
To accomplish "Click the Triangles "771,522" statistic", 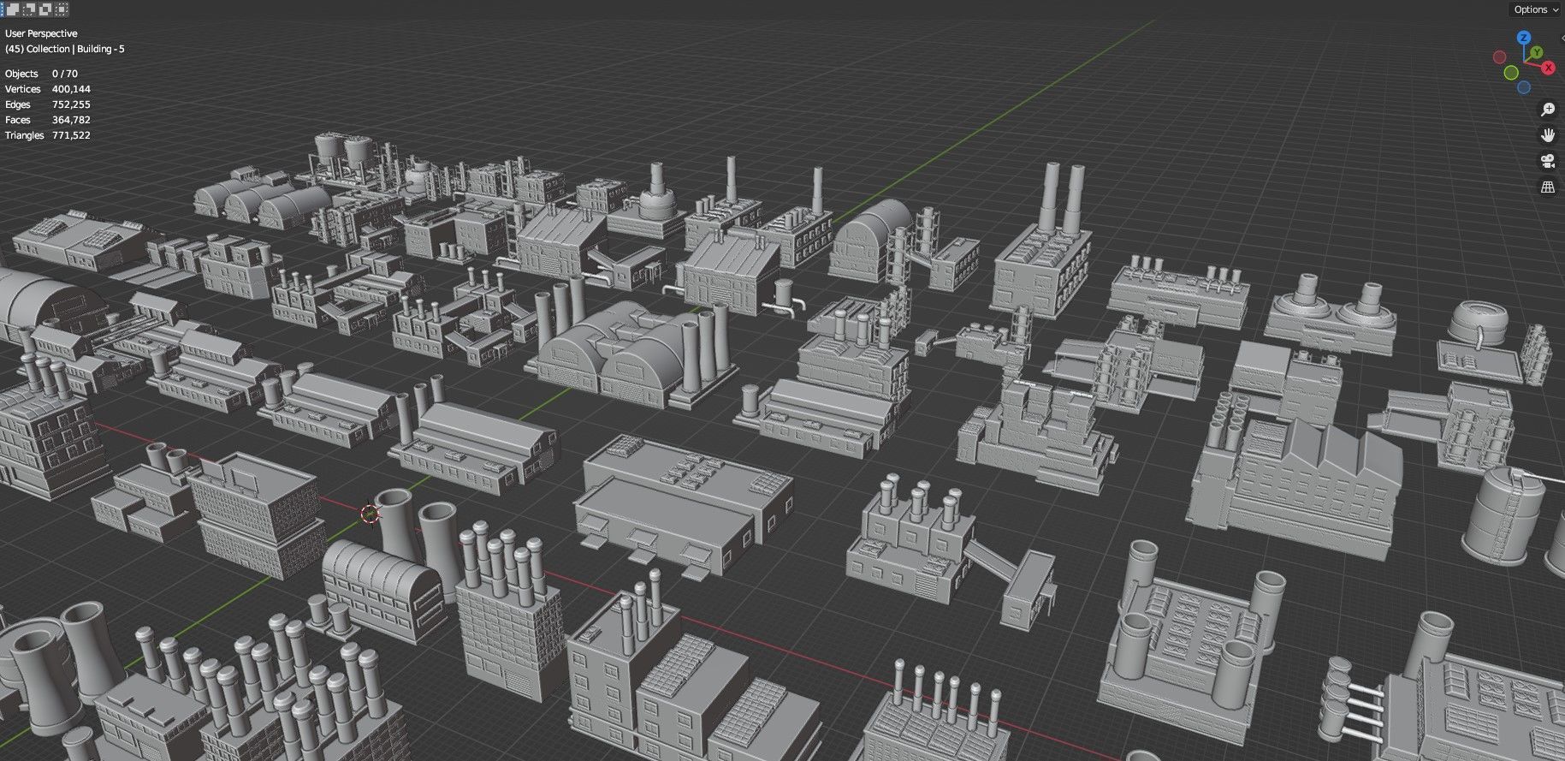I will [x=71, y=135].
